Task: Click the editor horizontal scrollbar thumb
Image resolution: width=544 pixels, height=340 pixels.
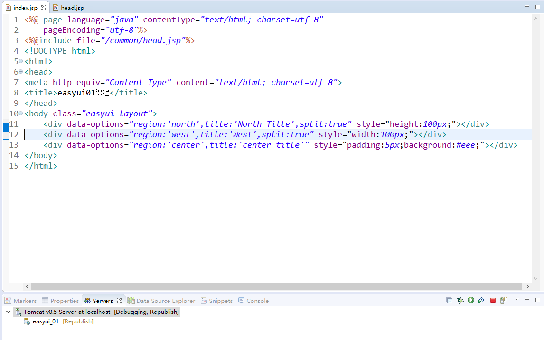Action: (277, 286)
